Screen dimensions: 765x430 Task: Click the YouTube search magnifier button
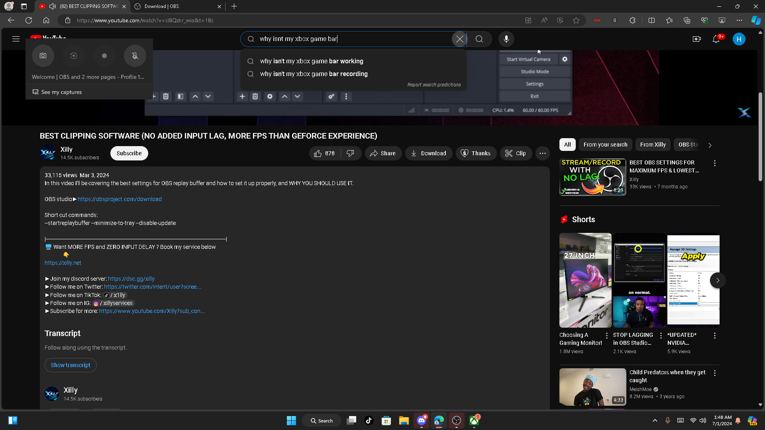pos(479,39)
